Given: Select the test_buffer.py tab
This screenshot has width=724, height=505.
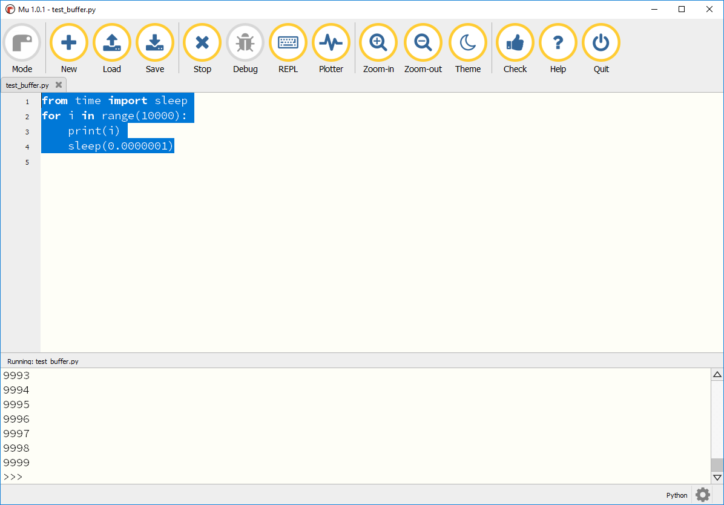Looking at the screenshot, I should pos(27,85).
